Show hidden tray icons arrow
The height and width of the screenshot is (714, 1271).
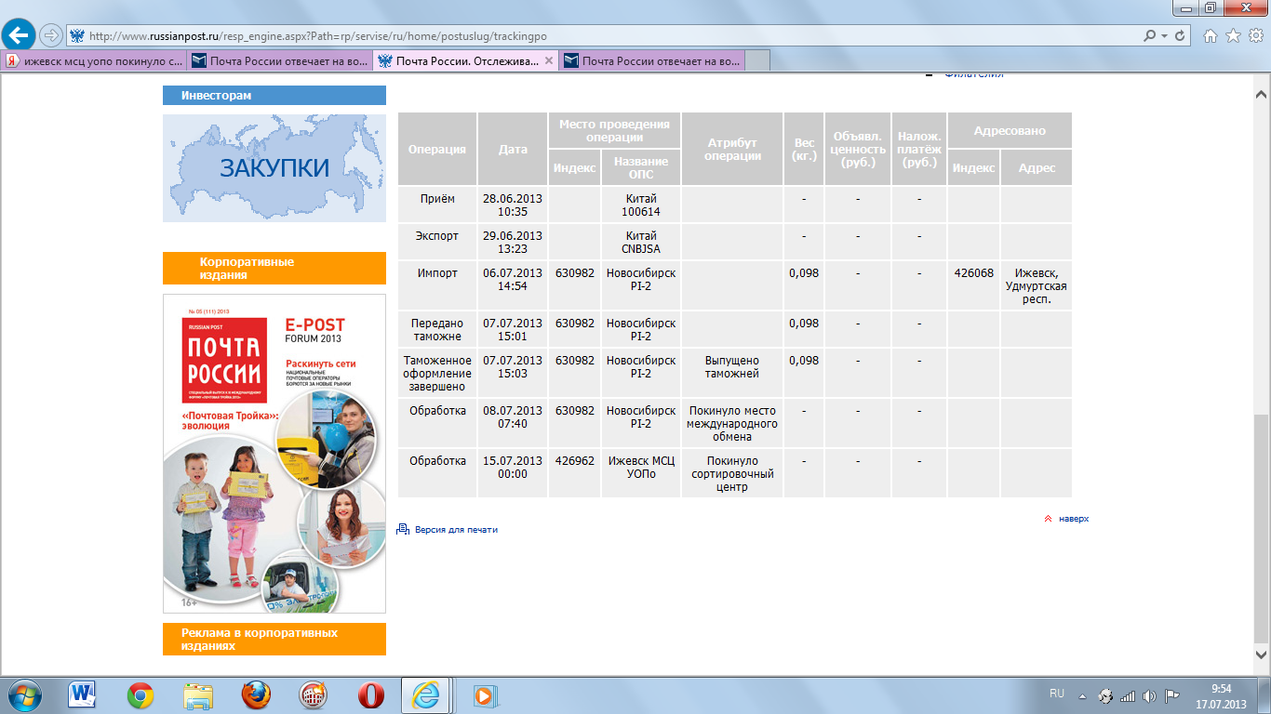tap(1082, 695)
